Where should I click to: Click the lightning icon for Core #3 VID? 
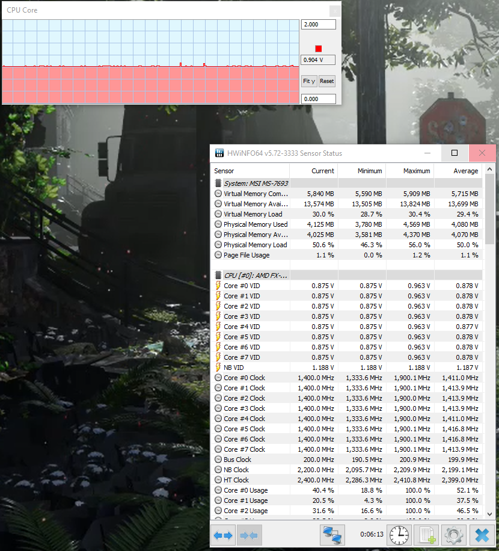[x=218, y=316]
